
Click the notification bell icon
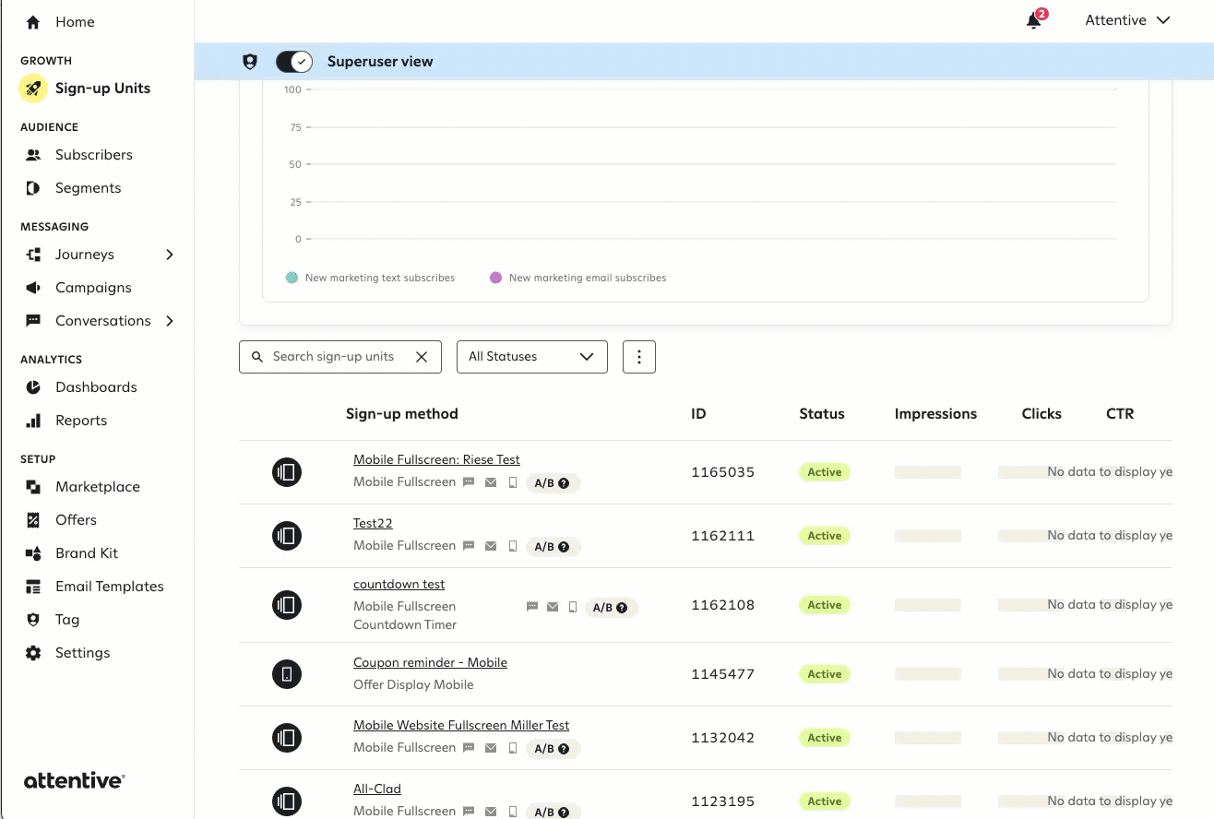point(1033,21)
